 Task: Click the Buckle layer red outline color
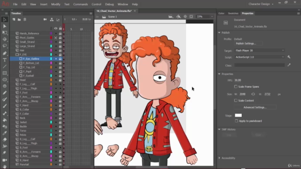pos(51,126)
